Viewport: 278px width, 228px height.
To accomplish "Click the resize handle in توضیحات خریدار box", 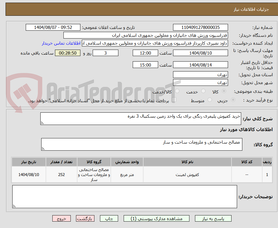I will tap(14, 206).
